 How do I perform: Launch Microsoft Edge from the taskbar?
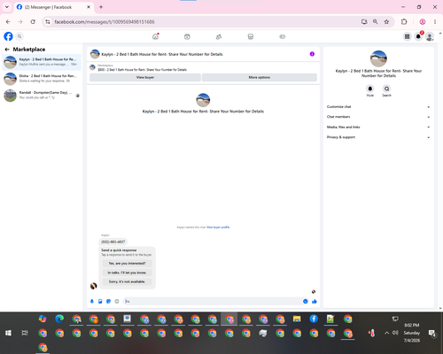point(59,319)
